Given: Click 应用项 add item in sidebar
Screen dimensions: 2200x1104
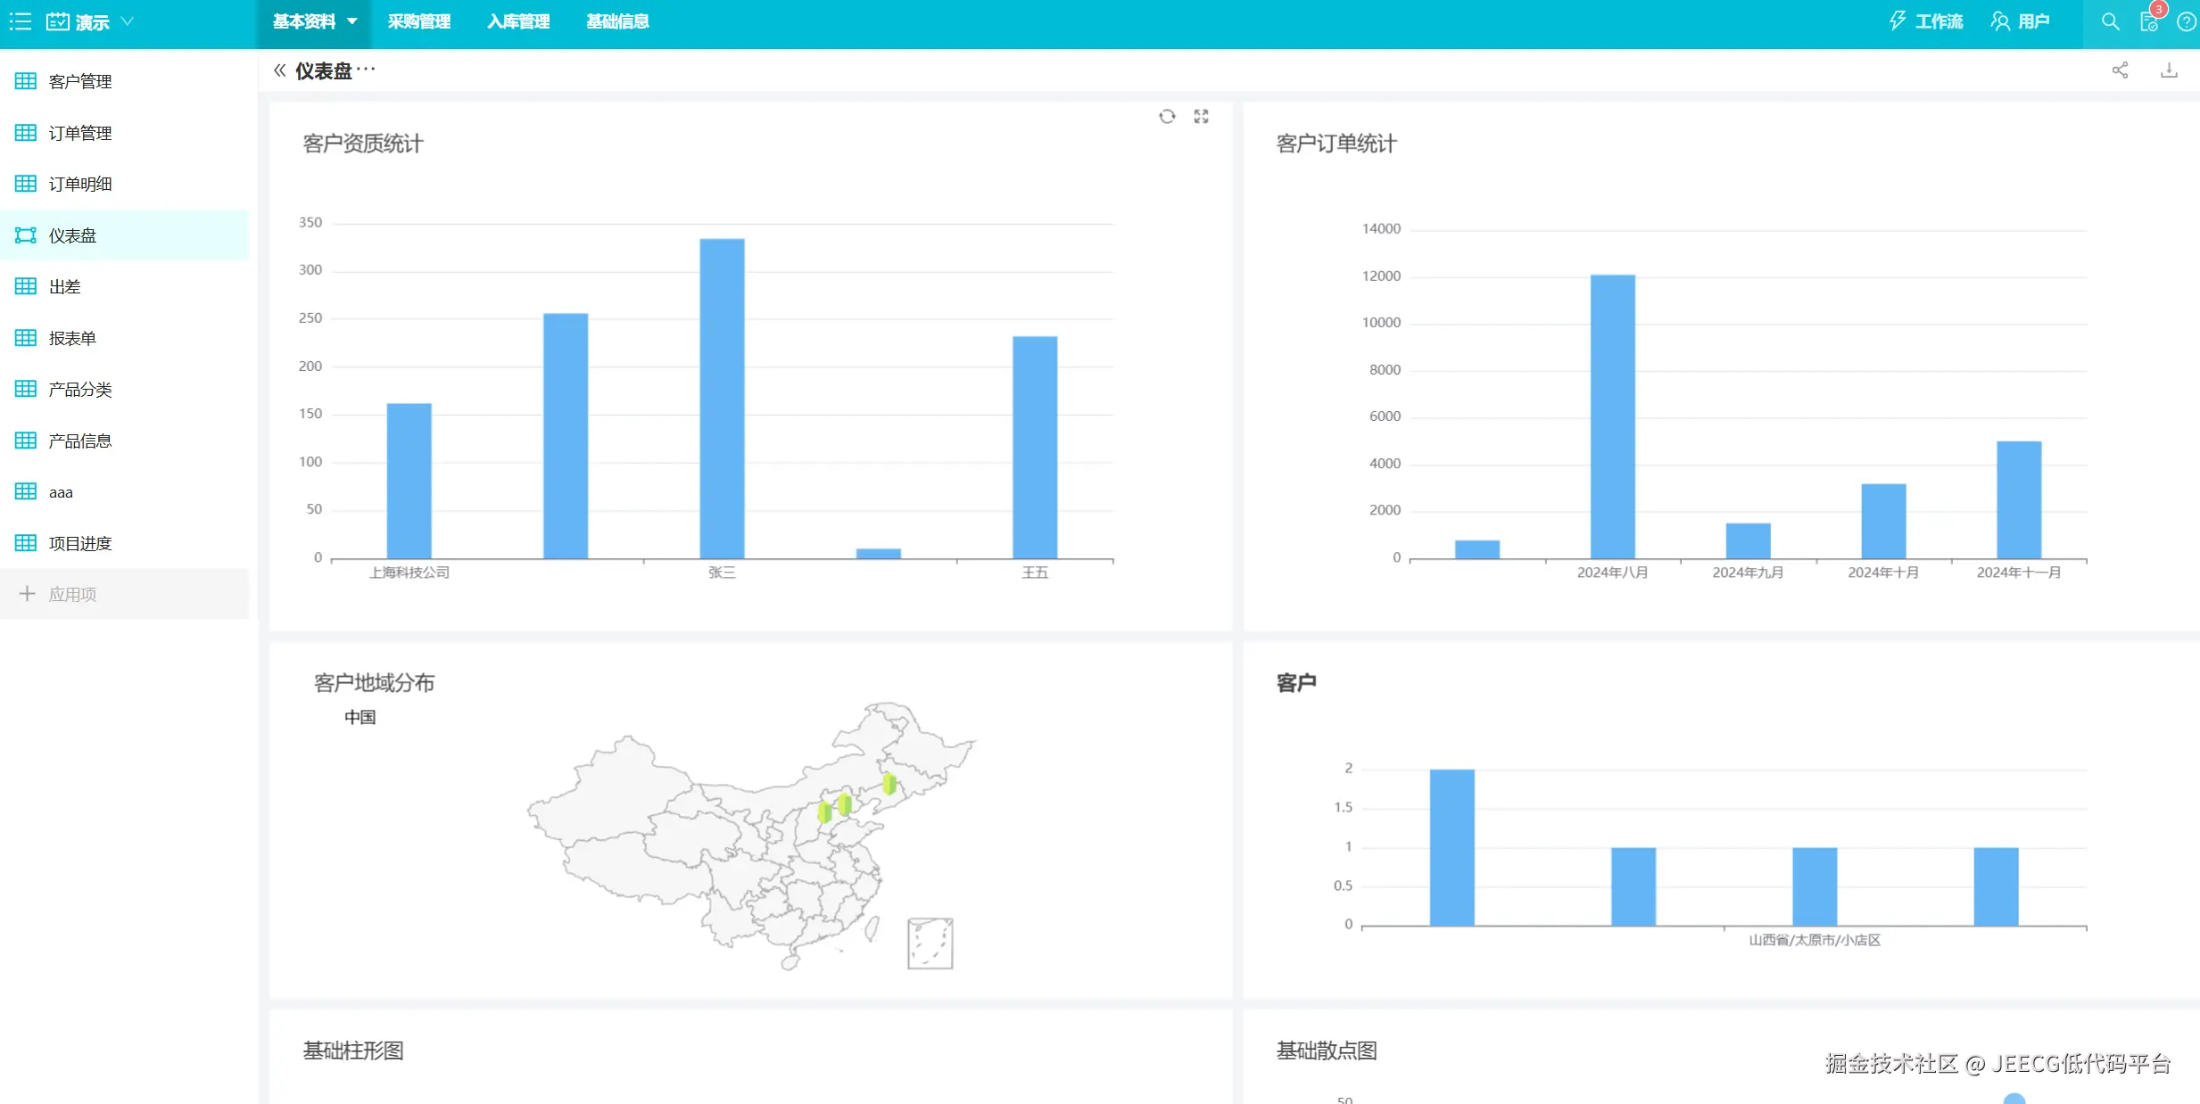Looking at the screenshot, I should click(x=71, y=594).
